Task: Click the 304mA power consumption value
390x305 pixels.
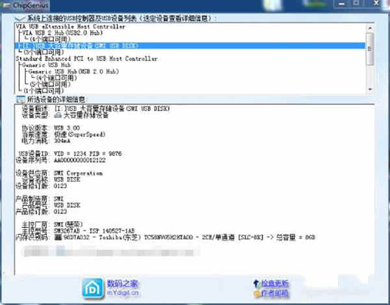Action: [x=62, y=141]
